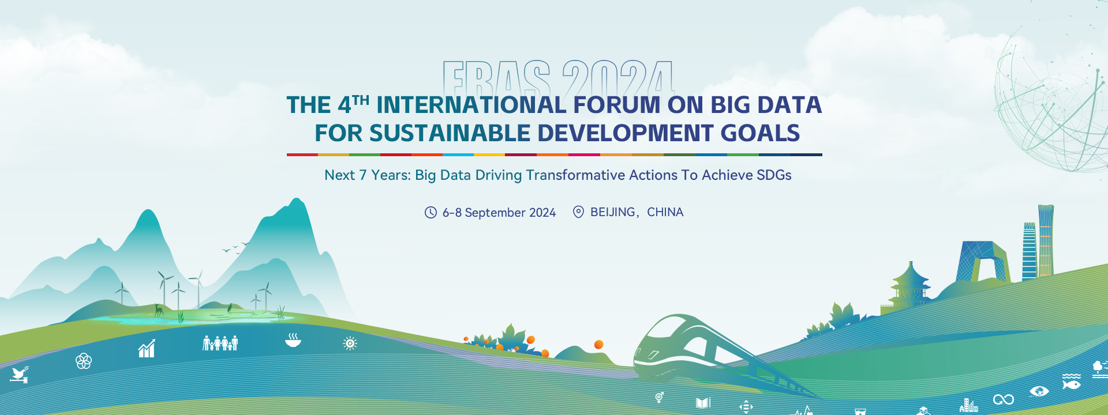The height and width of the screenshot is (415, 1108).
Task: Click the peace dove and gavel icon
Action: click(19, 375)
